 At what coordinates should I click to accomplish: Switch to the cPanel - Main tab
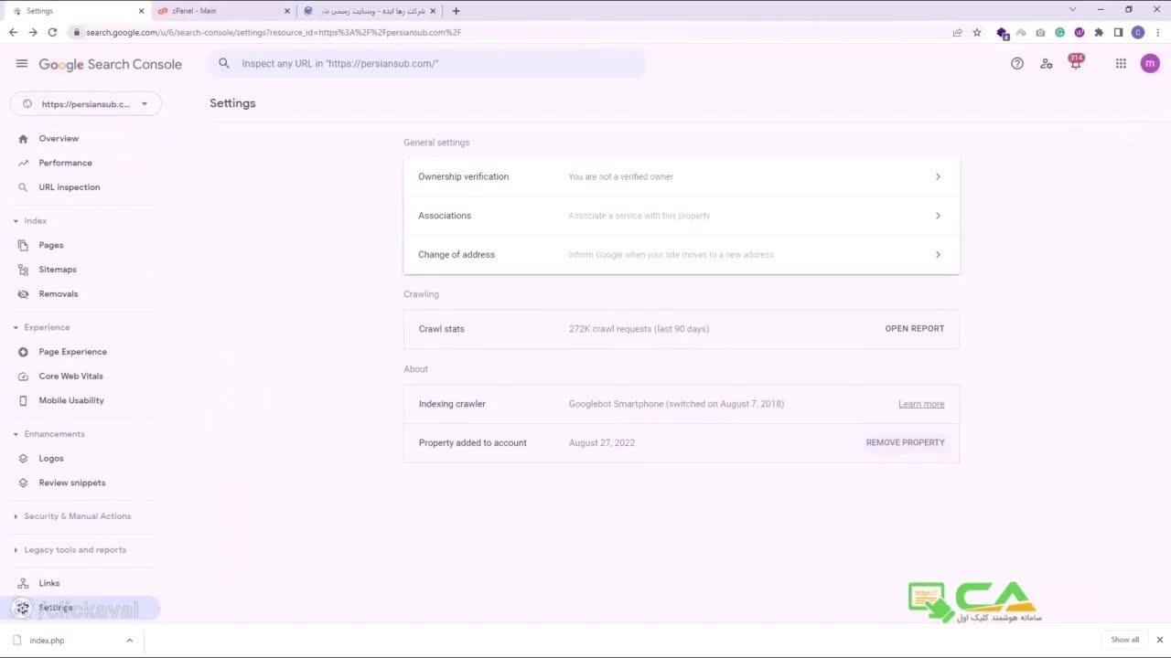point(220,11)
